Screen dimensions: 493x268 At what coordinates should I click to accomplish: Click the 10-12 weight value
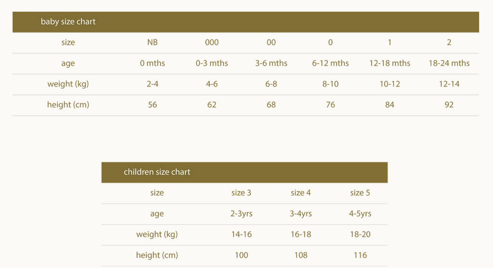(x=389, y=84)
